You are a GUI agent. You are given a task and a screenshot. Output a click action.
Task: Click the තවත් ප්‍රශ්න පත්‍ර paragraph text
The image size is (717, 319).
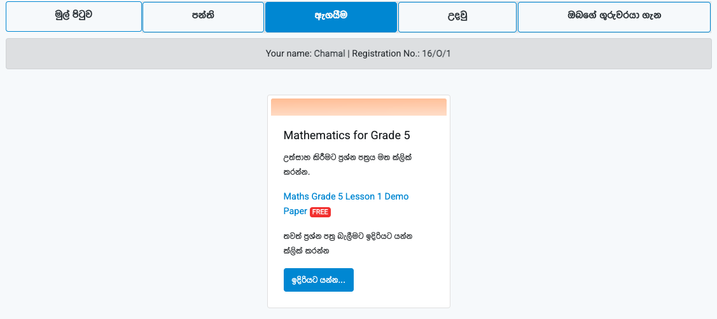pyautogui.click(x=348, y=243)
